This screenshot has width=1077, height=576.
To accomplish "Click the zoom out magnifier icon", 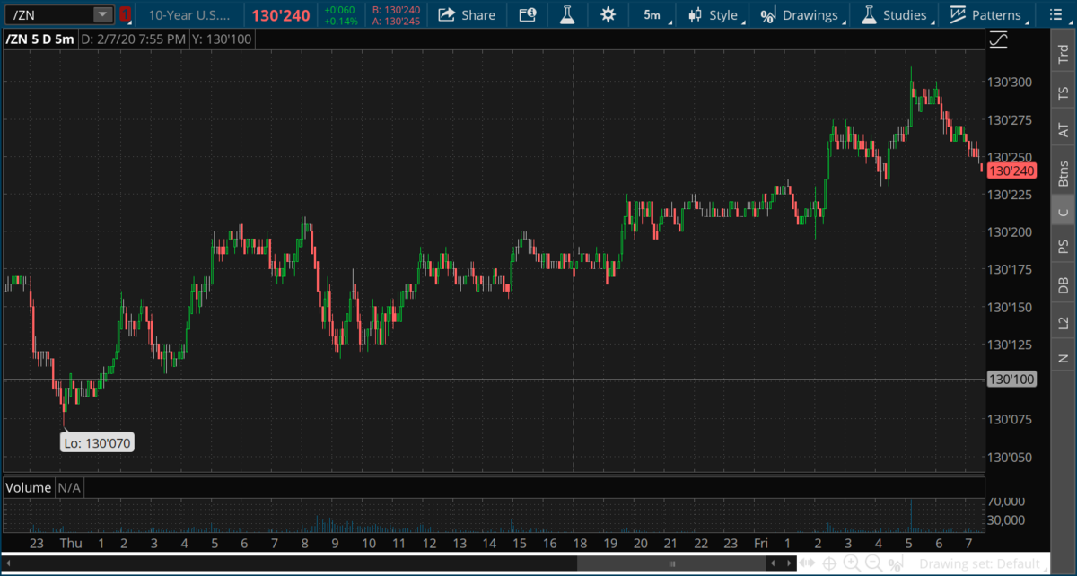I will pos(872,563).
